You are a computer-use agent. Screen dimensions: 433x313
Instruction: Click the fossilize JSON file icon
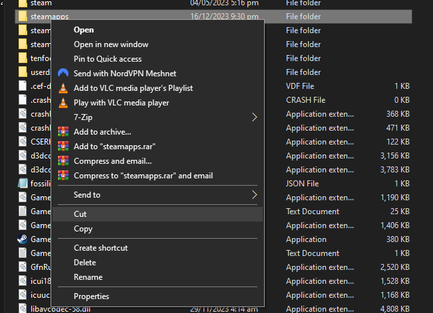[23, 183]
